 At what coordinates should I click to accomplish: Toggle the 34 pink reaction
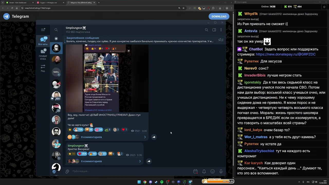click(x=99, y=130)
